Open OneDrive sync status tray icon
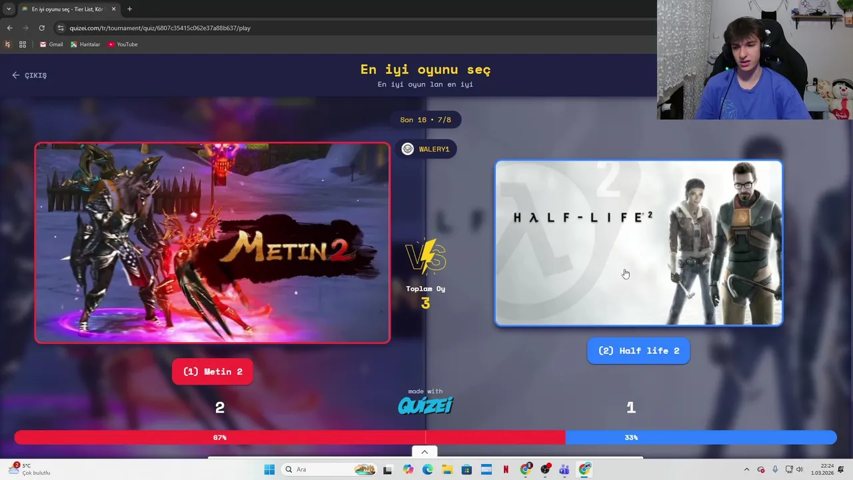The height and width of the screenshot is (480, 853). 761,469
